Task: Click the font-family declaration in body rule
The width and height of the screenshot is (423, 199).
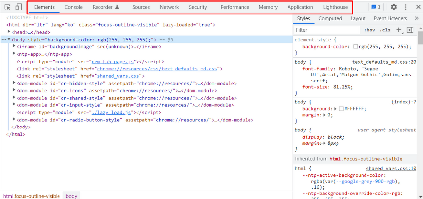Action: pos(358,75)
